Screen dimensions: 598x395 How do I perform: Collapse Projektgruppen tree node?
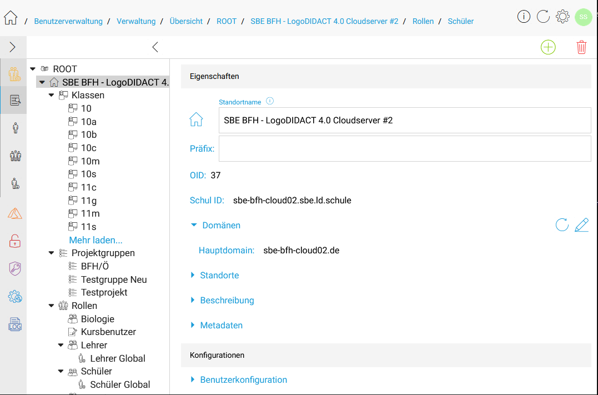click(x=52, y=253)
